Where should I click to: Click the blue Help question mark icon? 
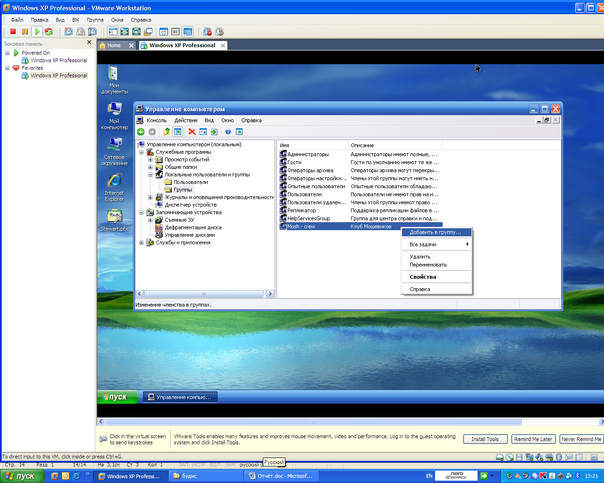coord(228,132)
